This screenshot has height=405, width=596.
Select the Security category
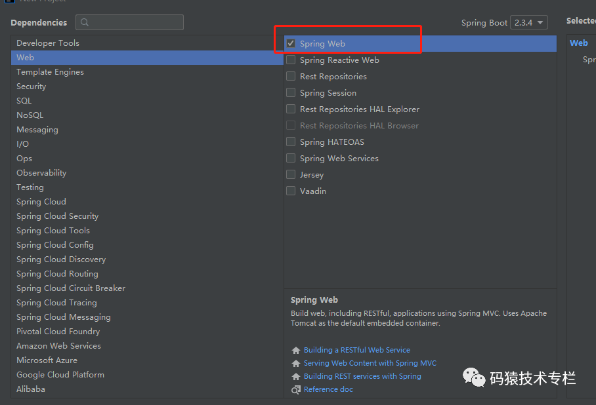pyautogui.click(x=147, y=86)
